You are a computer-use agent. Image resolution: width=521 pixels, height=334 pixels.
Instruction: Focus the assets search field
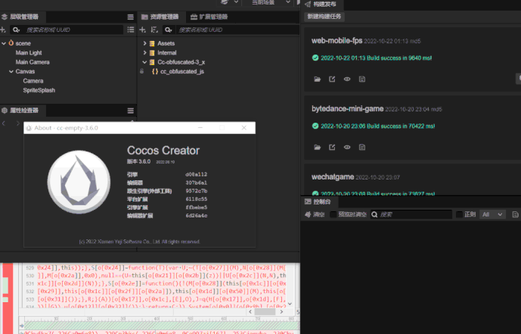pos(237,30)
